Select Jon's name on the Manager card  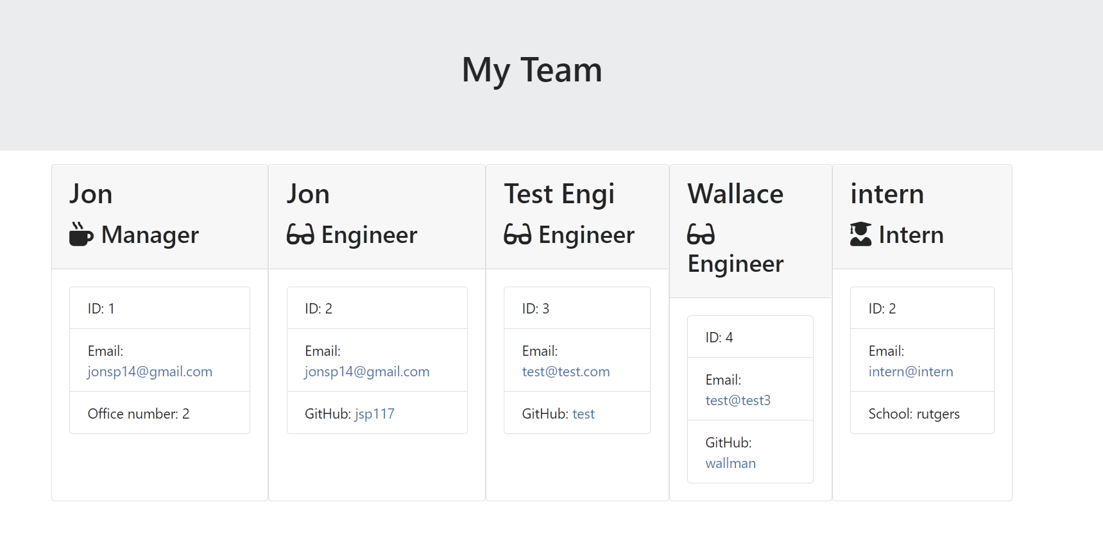[91, 194]
